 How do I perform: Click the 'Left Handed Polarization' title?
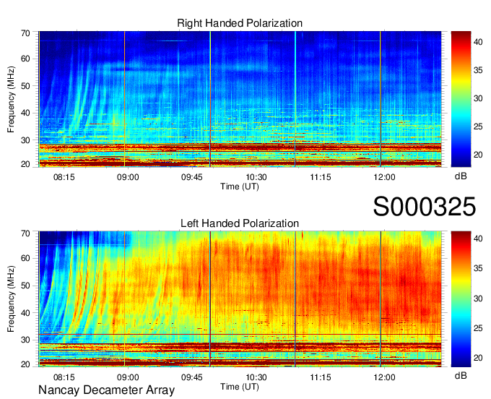point(240,223)
